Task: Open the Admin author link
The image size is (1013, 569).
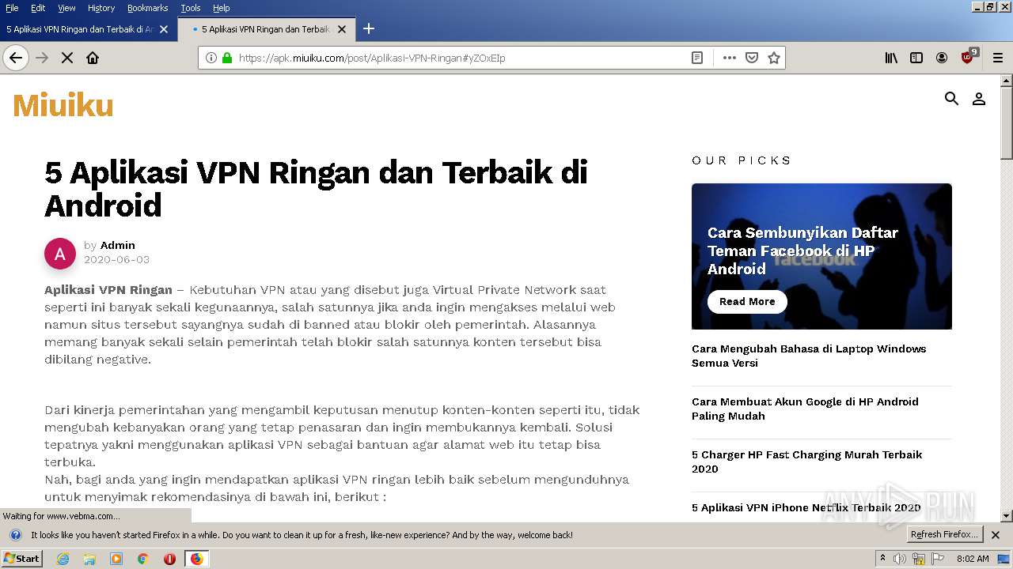Action: pos(118,245)
